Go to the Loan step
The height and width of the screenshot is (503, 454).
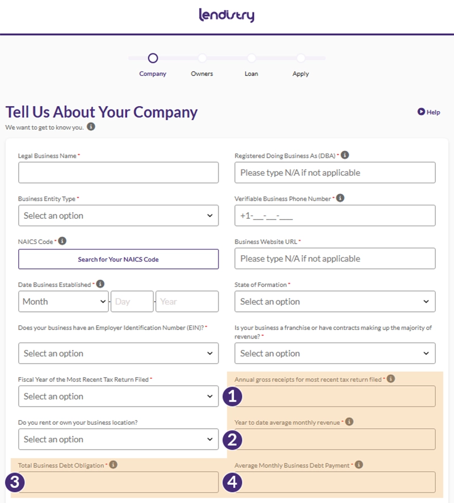[251, 58]
